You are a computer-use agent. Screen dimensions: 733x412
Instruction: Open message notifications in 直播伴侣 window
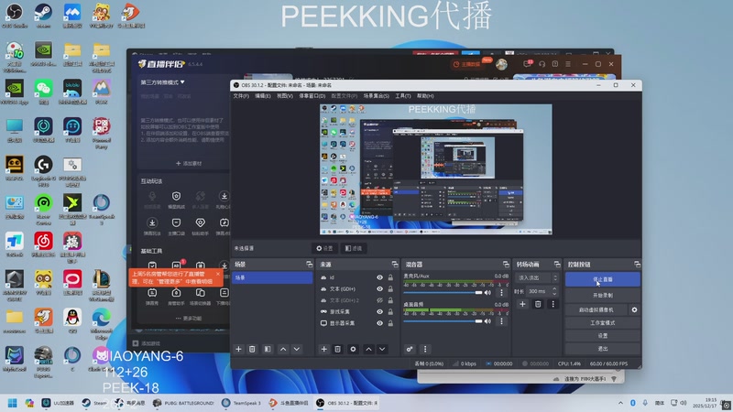tap(528, 64)
